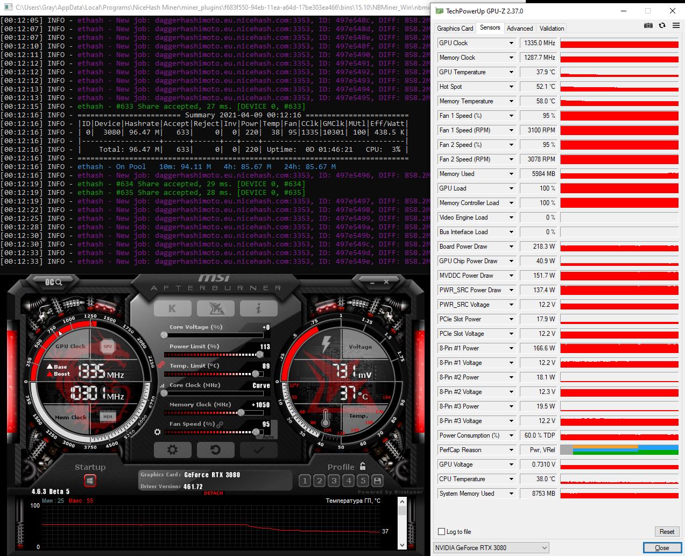
Task: Click the Fan 1 Speed (RPM) dropdown arrow
Action: pyautogui.click(x=511, y=130)
